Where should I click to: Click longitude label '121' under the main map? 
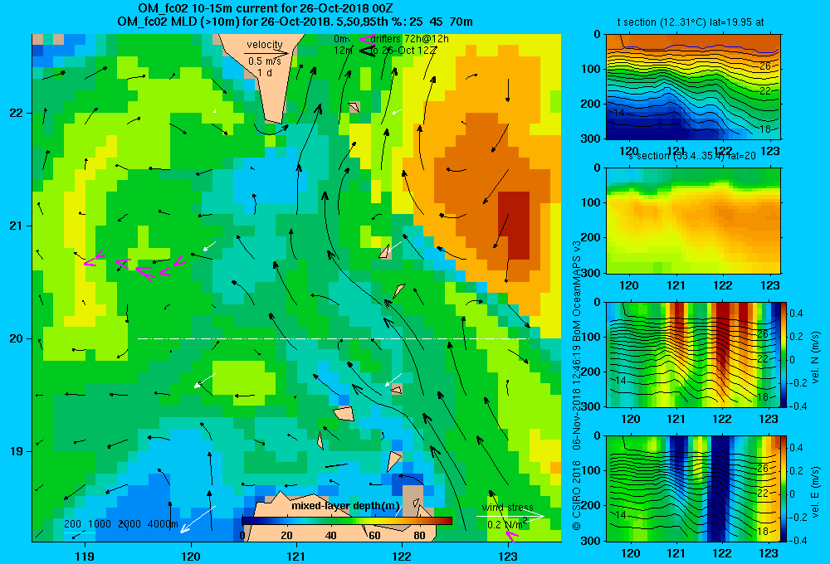[x=296, y=557]
